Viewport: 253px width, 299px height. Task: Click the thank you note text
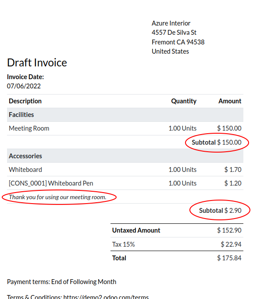(57, 197)
